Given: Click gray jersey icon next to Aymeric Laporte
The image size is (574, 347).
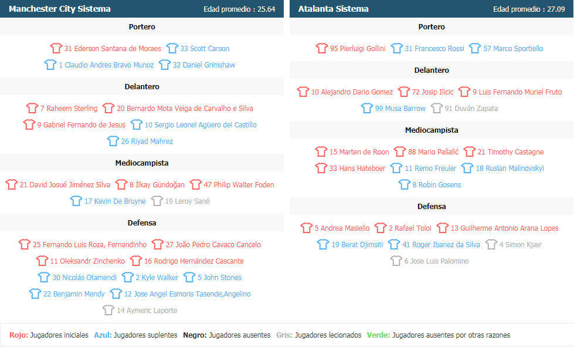Looking at the screenshot, I should coord(108,310).
